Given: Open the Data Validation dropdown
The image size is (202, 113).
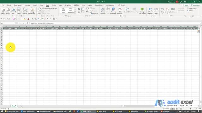Looking at the screenshot, I should [120, 13].
